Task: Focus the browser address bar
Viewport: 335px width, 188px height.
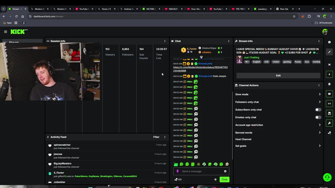Action: (x=162, y=16)
